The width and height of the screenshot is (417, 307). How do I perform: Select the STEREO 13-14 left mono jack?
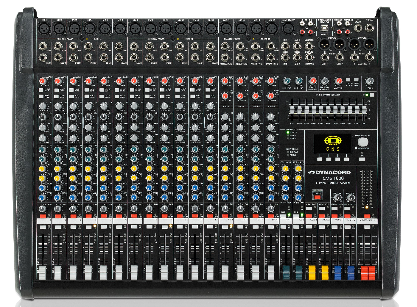[225, 46]
